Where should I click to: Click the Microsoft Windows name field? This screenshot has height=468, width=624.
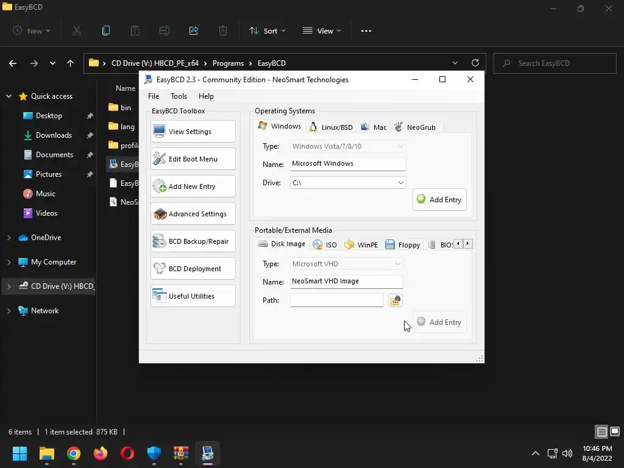click(x=348, y=163)
